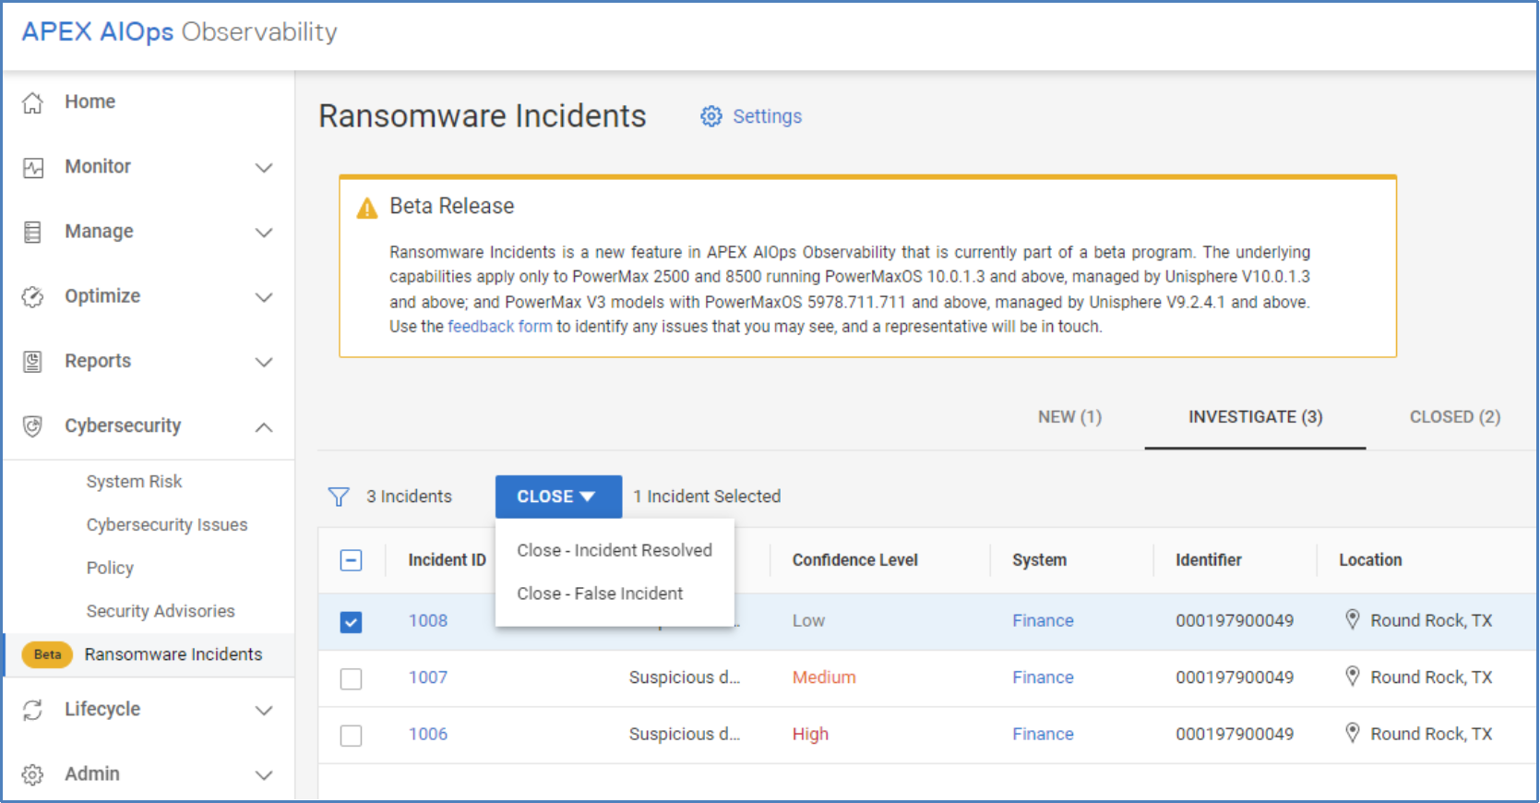Click the Settings gear icon
Image resolution: width=1540 pixels, height=803 pixels.
pos(710,116)
